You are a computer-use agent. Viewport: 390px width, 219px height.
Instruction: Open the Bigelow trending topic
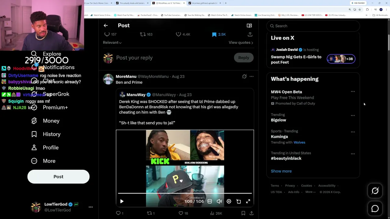278,120
